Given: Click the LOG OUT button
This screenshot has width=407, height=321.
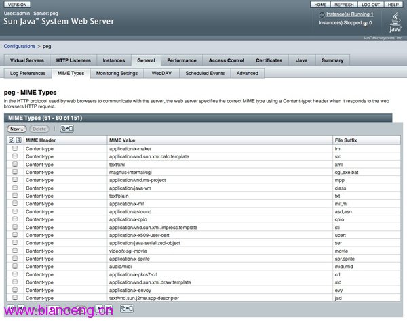Looking at the screenshot, I should (370, 5).
